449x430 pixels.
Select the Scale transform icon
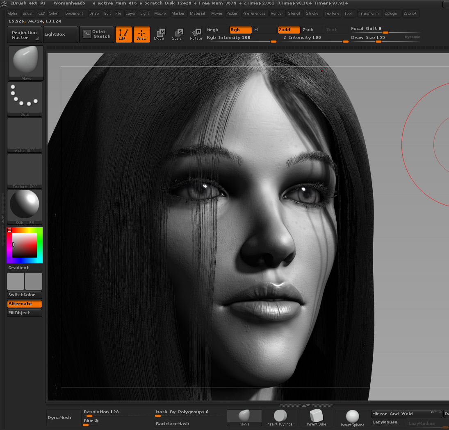(x=177, y=34)
